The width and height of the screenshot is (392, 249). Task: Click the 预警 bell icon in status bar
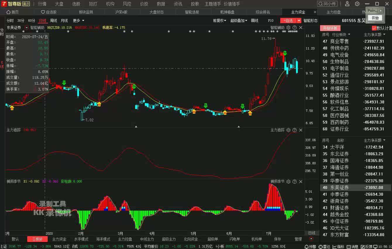point(307,247)
